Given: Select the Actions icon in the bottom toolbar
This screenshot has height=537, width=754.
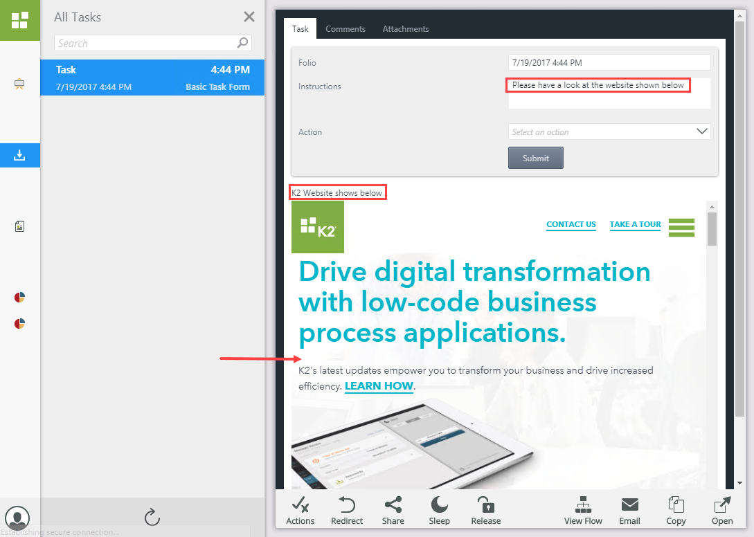Looking at the screenshot, I should click(x=300, y=510).
